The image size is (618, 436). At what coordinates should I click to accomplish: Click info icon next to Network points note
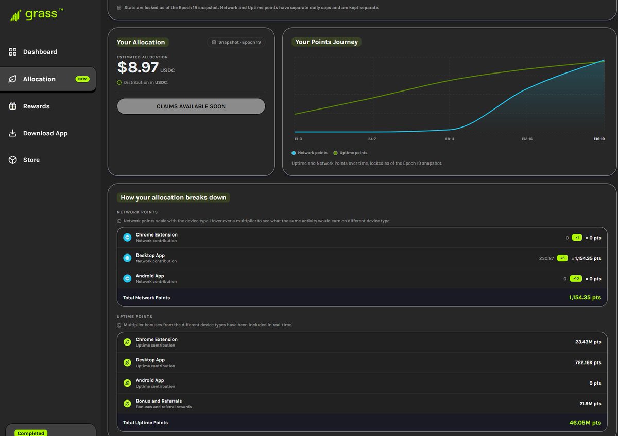coord(119,221)
